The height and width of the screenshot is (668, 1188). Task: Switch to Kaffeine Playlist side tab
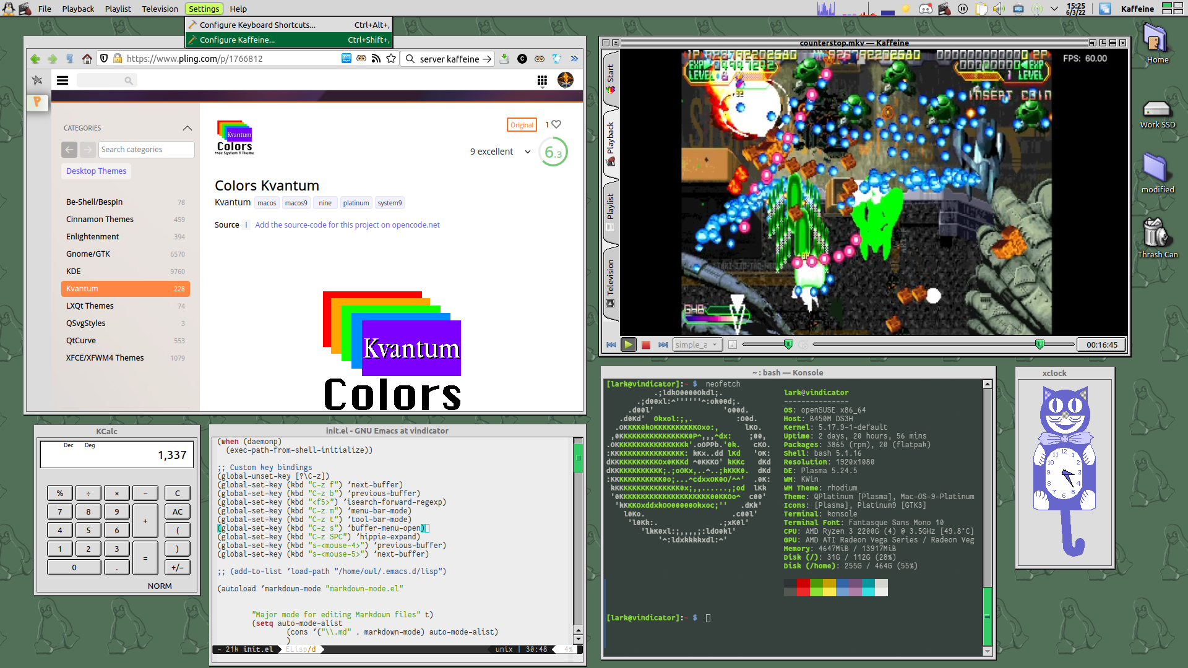pyautogui.click(x=611, y=212)
